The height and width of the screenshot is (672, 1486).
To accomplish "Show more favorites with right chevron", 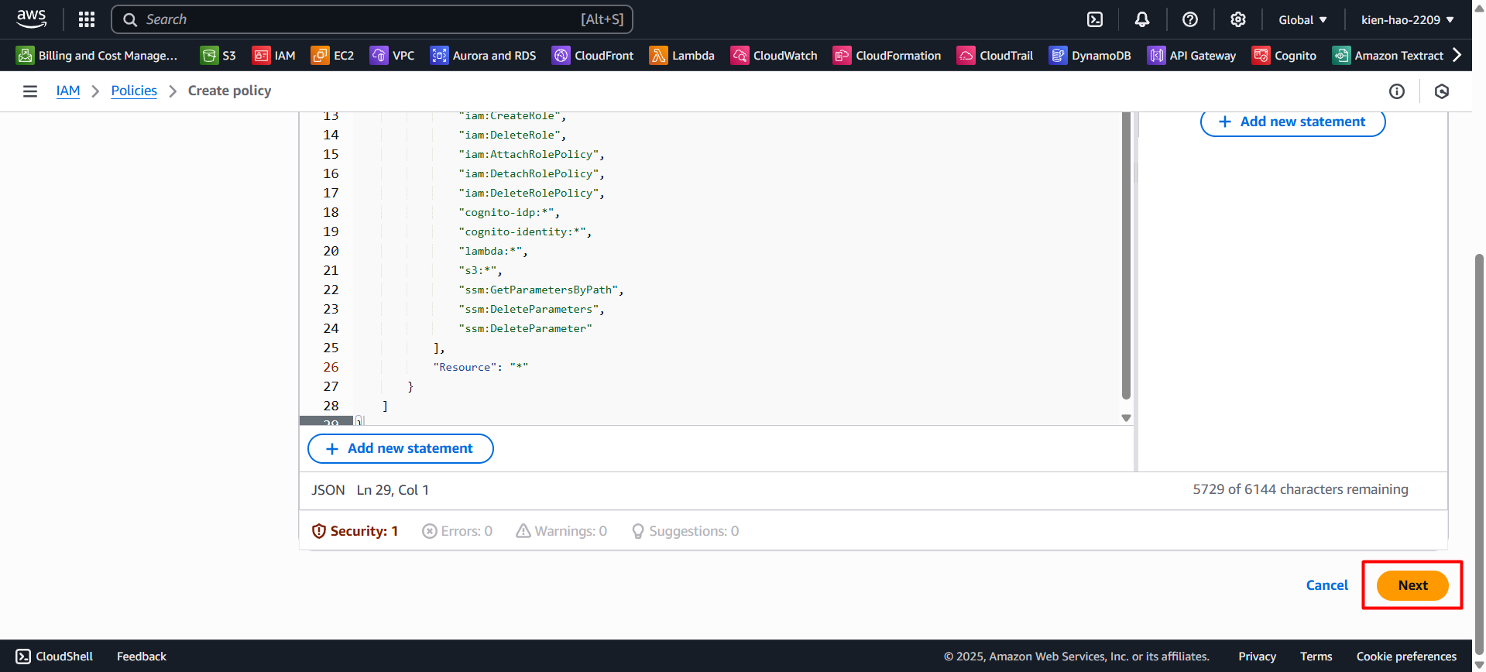I will click(x=1457, y=55).
